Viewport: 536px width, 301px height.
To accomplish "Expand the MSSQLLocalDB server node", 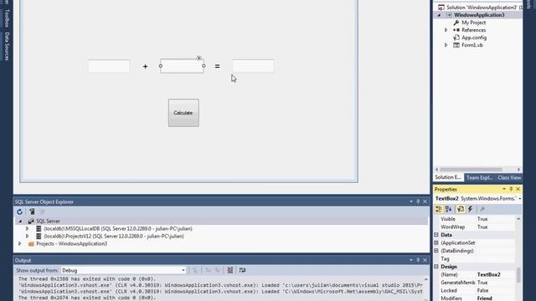I will coord(28,228).
